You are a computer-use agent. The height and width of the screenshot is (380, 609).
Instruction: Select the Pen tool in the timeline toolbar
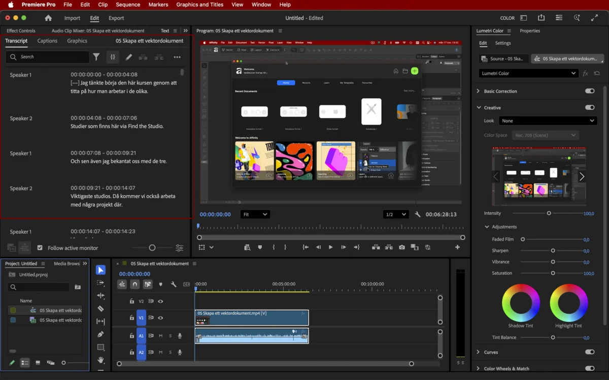click(x=100, y=334)
